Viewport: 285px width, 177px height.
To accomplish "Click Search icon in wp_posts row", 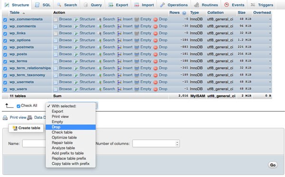I will pyautogui.click(x=100, y=54).
